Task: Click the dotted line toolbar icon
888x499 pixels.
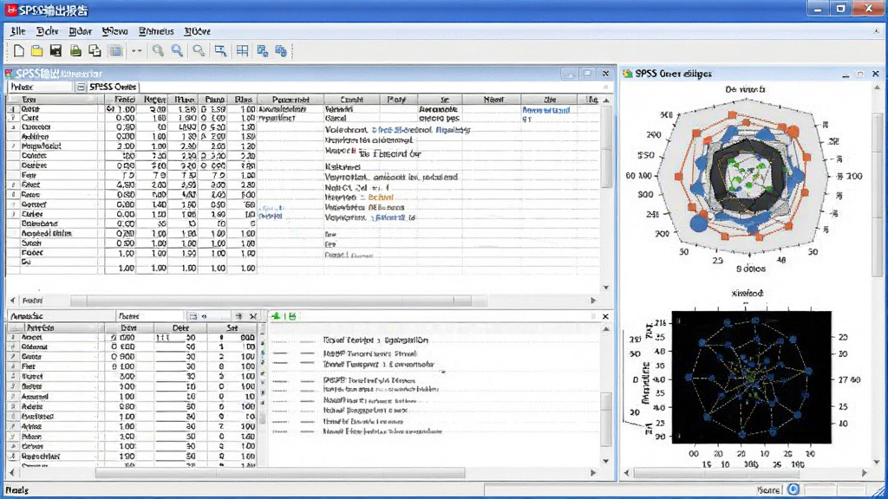Action: click(136, 51)
